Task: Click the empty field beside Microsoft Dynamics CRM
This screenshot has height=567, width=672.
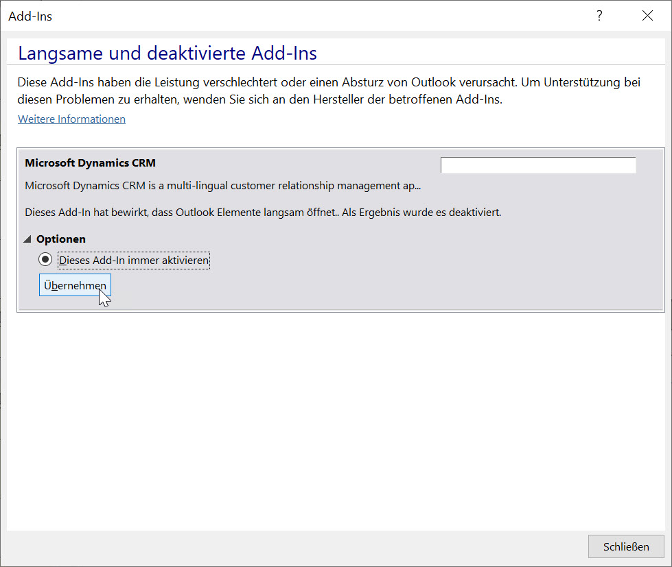Action: pyautogui.click(x=538, y=165)
